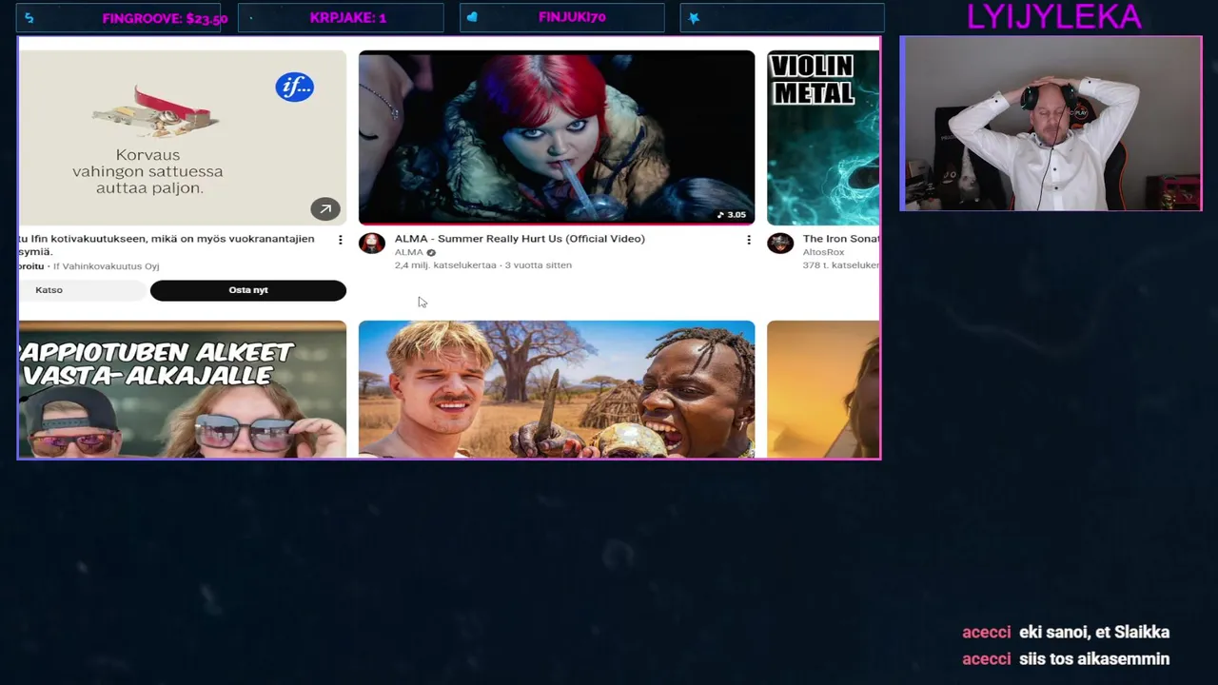Open ALMA - Summer Really Hurt Us video title
1218x685 pixels.
click(520, 239)
